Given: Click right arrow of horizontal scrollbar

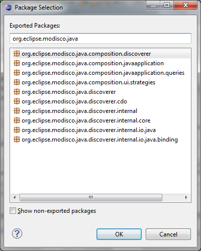Looking at the screenshot, I should tap(186, 197).
